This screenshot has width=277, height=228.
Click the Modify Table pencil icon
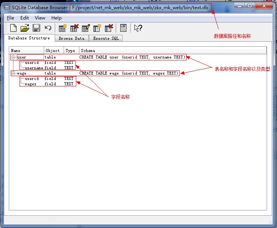coord(86,28)
